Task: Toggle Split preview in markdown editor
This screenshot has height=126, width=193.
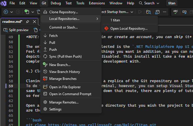Action: (x=16, y=30)
